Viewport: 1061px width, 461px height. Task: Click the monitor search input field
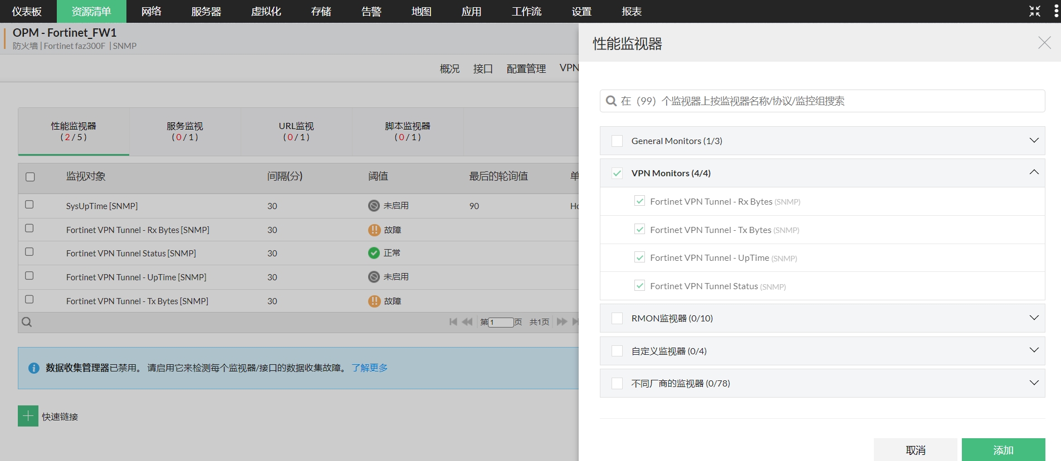point(822,101)
